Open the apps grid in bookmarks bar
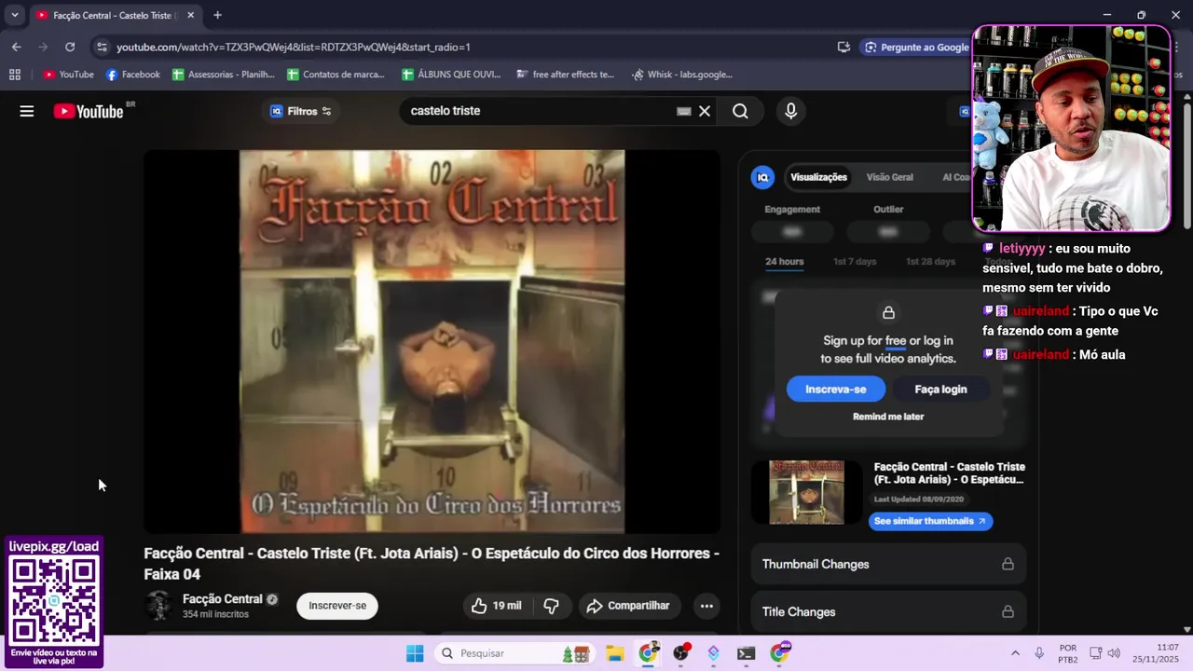This screenshot has height=671, width=1193. (15, 75)
